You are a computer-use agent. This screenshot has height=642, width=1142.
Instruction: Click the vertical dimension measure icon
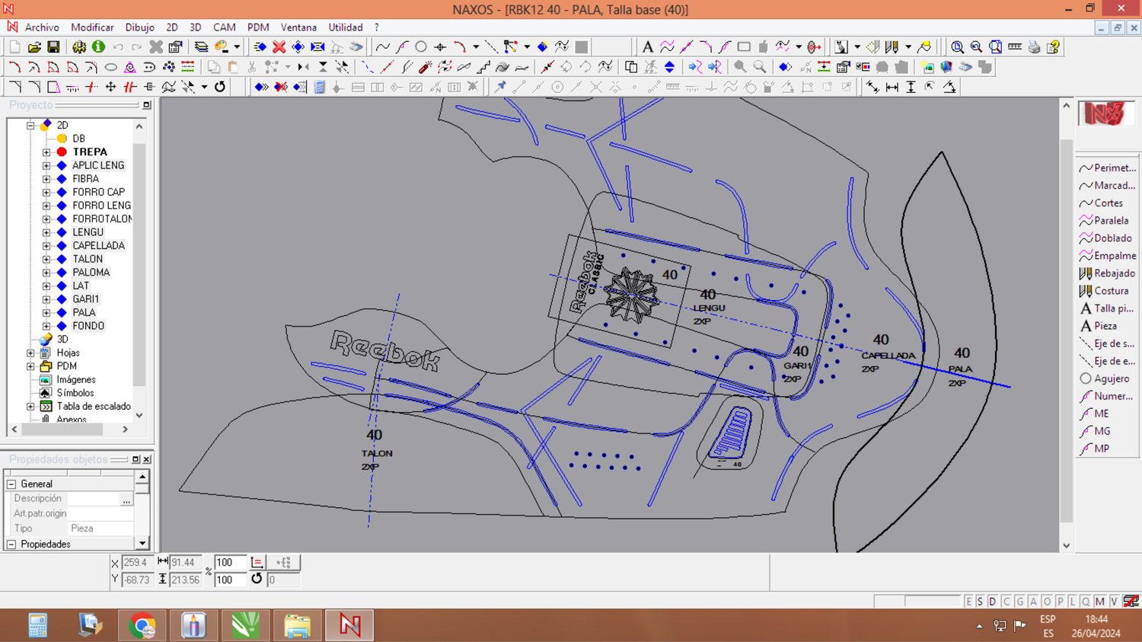pos(911,87)
